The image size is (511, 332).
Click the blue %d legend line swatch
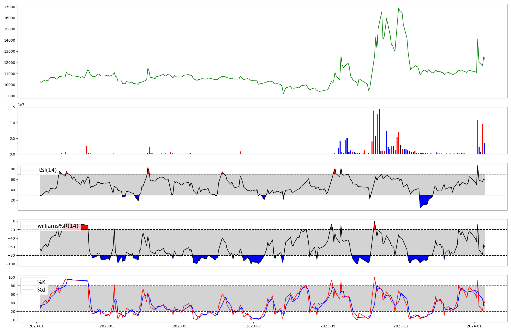[28, 290]
